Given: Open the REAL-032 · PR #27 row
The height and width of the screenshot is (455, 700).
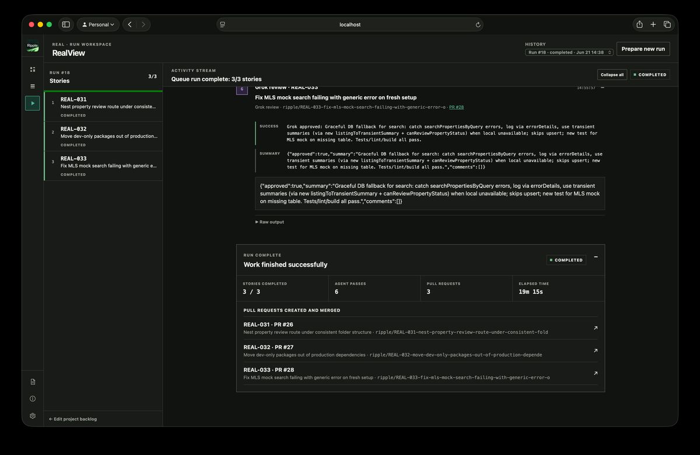Looking at the screenshot, I should [421, 351].
